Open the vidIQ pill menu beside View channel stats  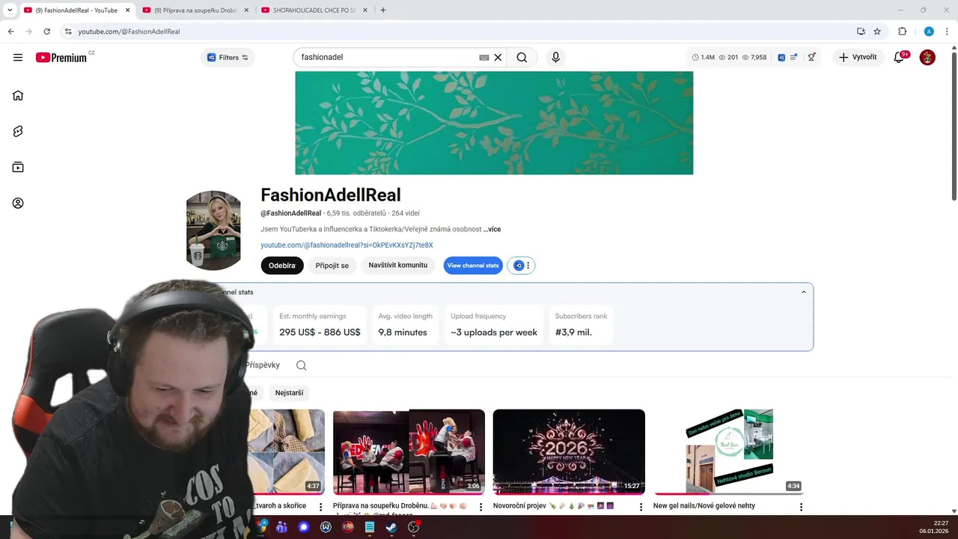[x=521, y=265]
